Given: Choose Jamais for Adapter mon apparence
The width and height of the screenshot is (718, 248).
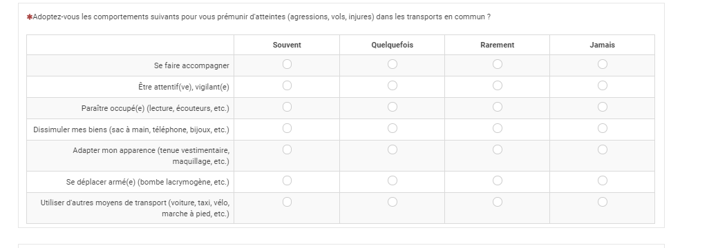Looking at the screenshot, I should pos(602,149).
